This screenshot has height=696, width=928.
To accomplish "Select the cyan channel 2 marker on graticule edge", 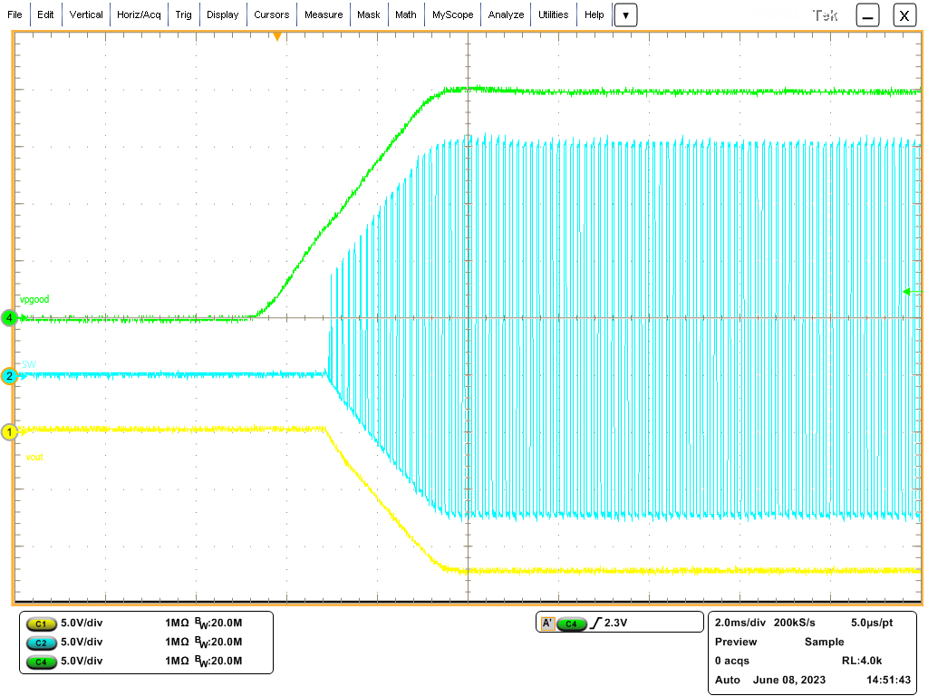I will coord(7,378).
